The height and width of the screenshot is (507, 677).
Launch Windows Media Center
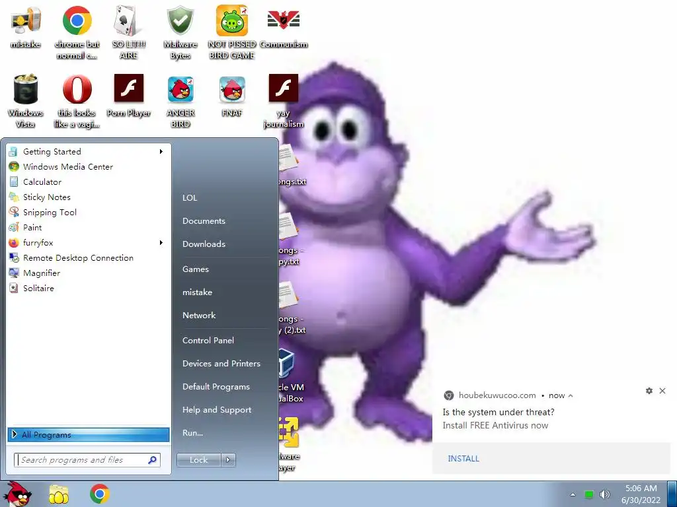pos(89,167)
